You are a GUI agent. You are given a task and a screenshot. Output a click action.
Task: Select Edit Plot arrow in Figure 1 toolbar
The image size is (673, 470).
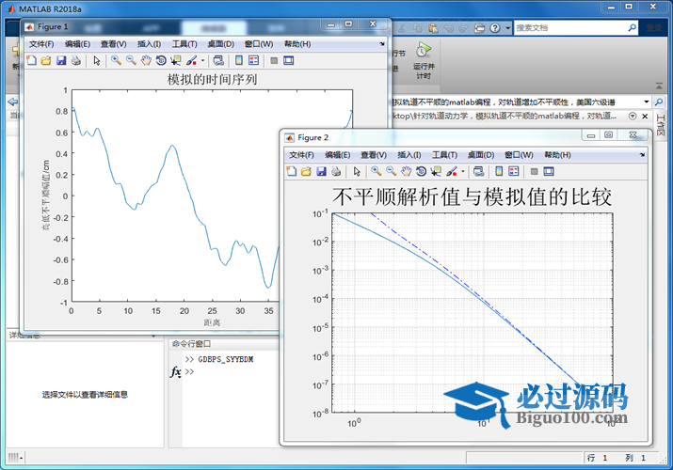(x=97, y=61)
